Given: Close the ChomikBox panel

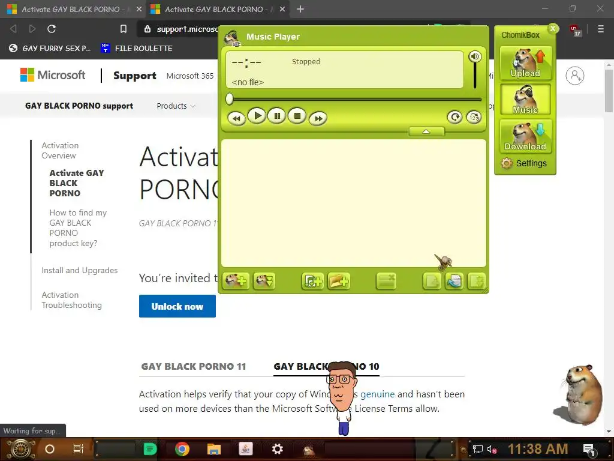Looking at the screenshot, I should [553, 29].
